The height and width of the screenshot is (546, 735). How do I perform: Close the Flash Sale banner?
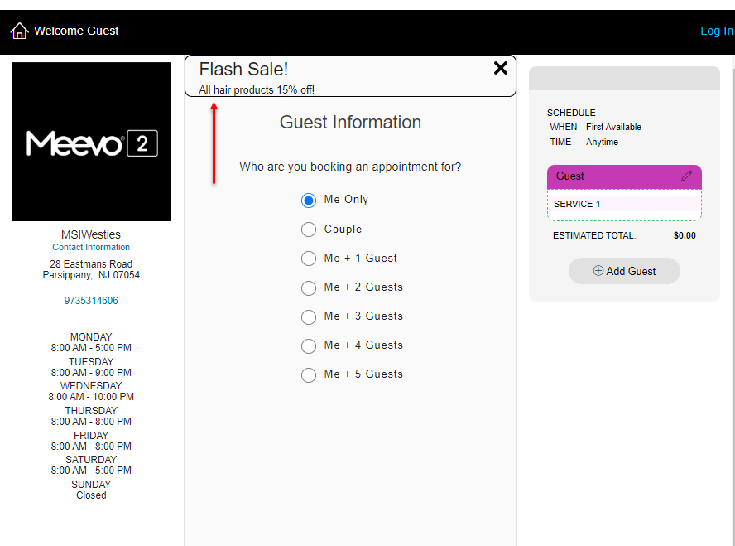pos(500,69)
